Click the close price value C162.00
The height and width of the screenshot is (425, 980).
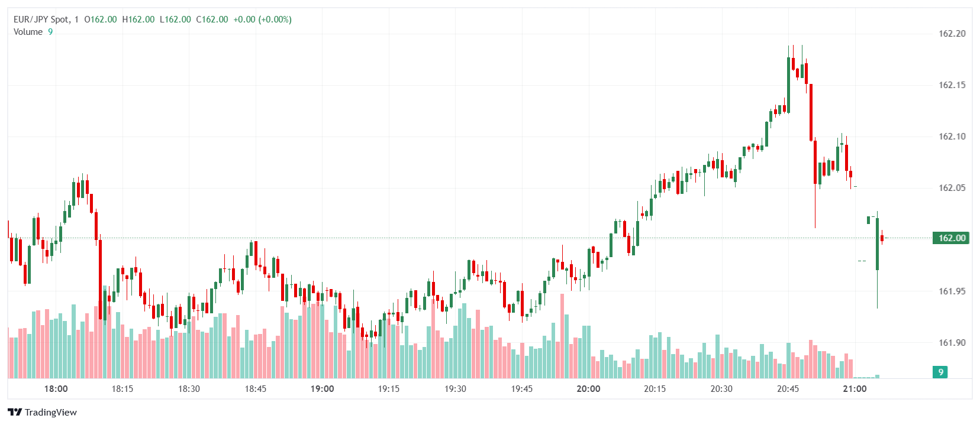point(212,20)
